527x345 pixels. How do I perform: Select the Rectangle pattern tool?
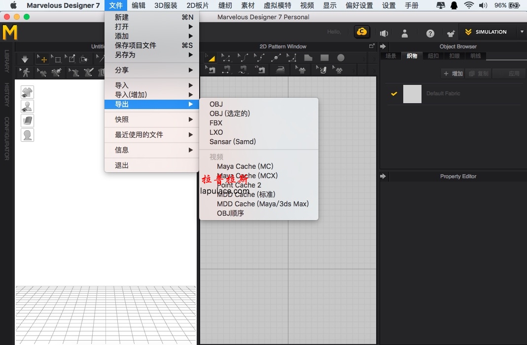coord(324,58)
